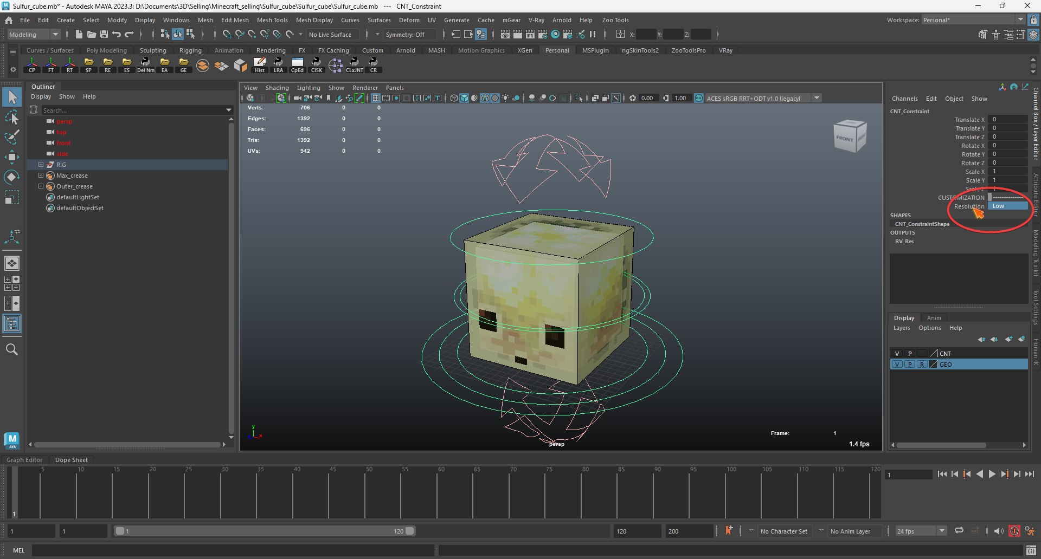
Task: Expand the Outer_crease set in Outliner
Action: click(41, 186)
